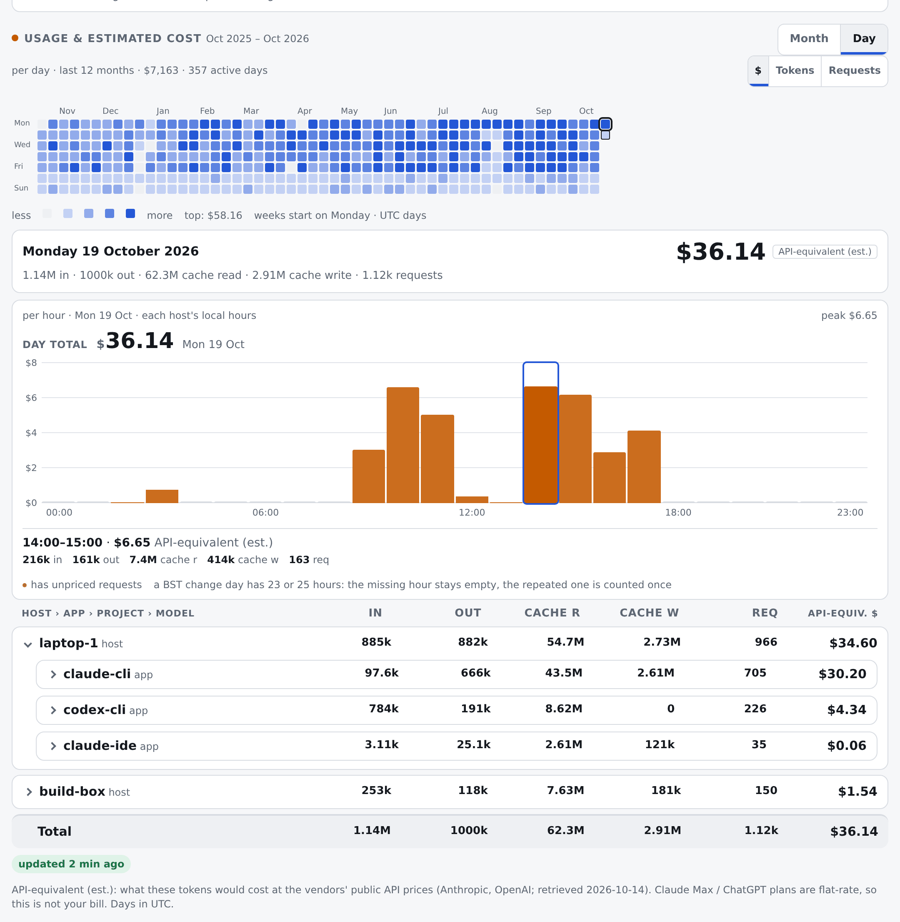Switch metric to Tokens
This screenshot has width=900, height=922.
point(794,70)
